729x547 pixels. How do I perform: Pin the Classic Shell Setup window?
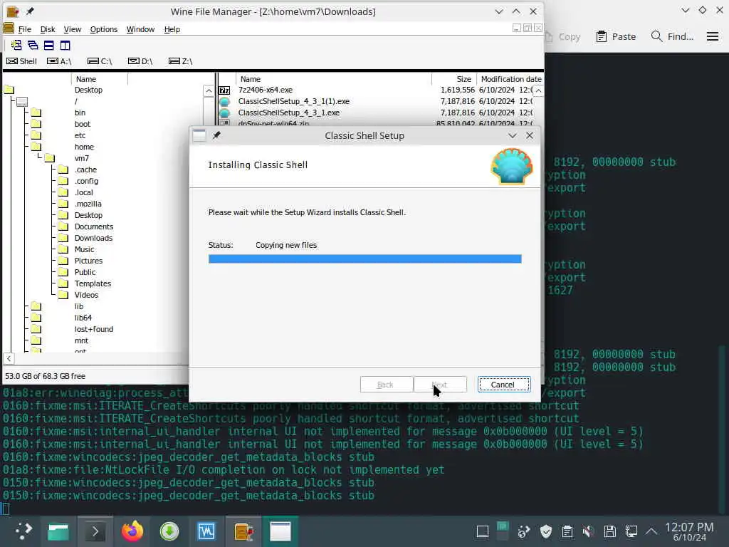pyautogui.click(x=216, y=135)
